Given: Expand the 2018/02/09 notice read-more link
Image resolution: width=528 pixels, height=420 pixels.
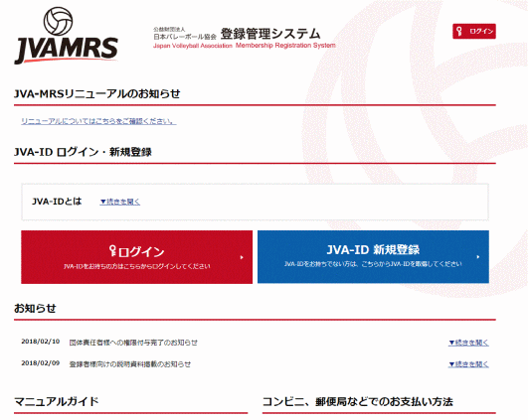Looking at the screenshot, I should pos(468,364).
